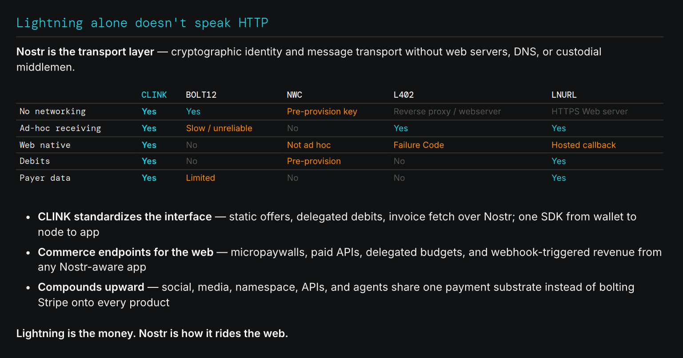Screen dimensions: 683x358
Task: Select L402's No in the Debits row
Action: [399, 161]
